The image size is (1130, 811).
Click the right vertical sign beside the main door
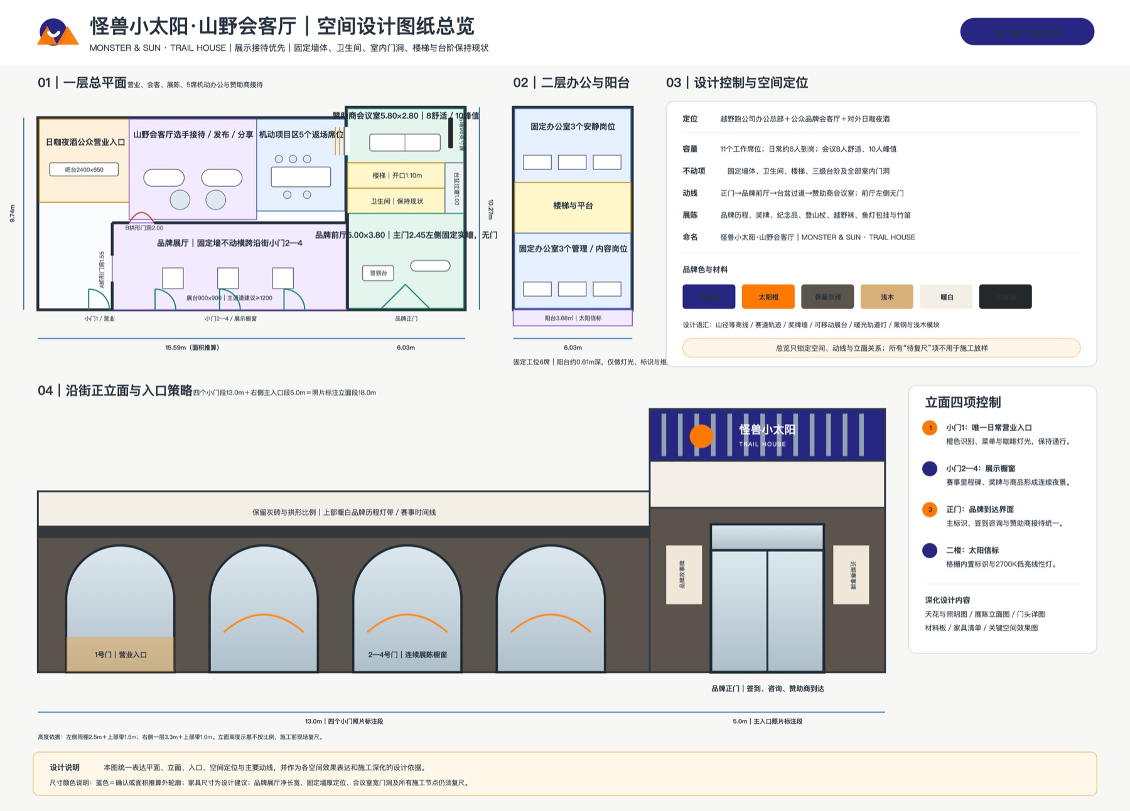(851, 575)
